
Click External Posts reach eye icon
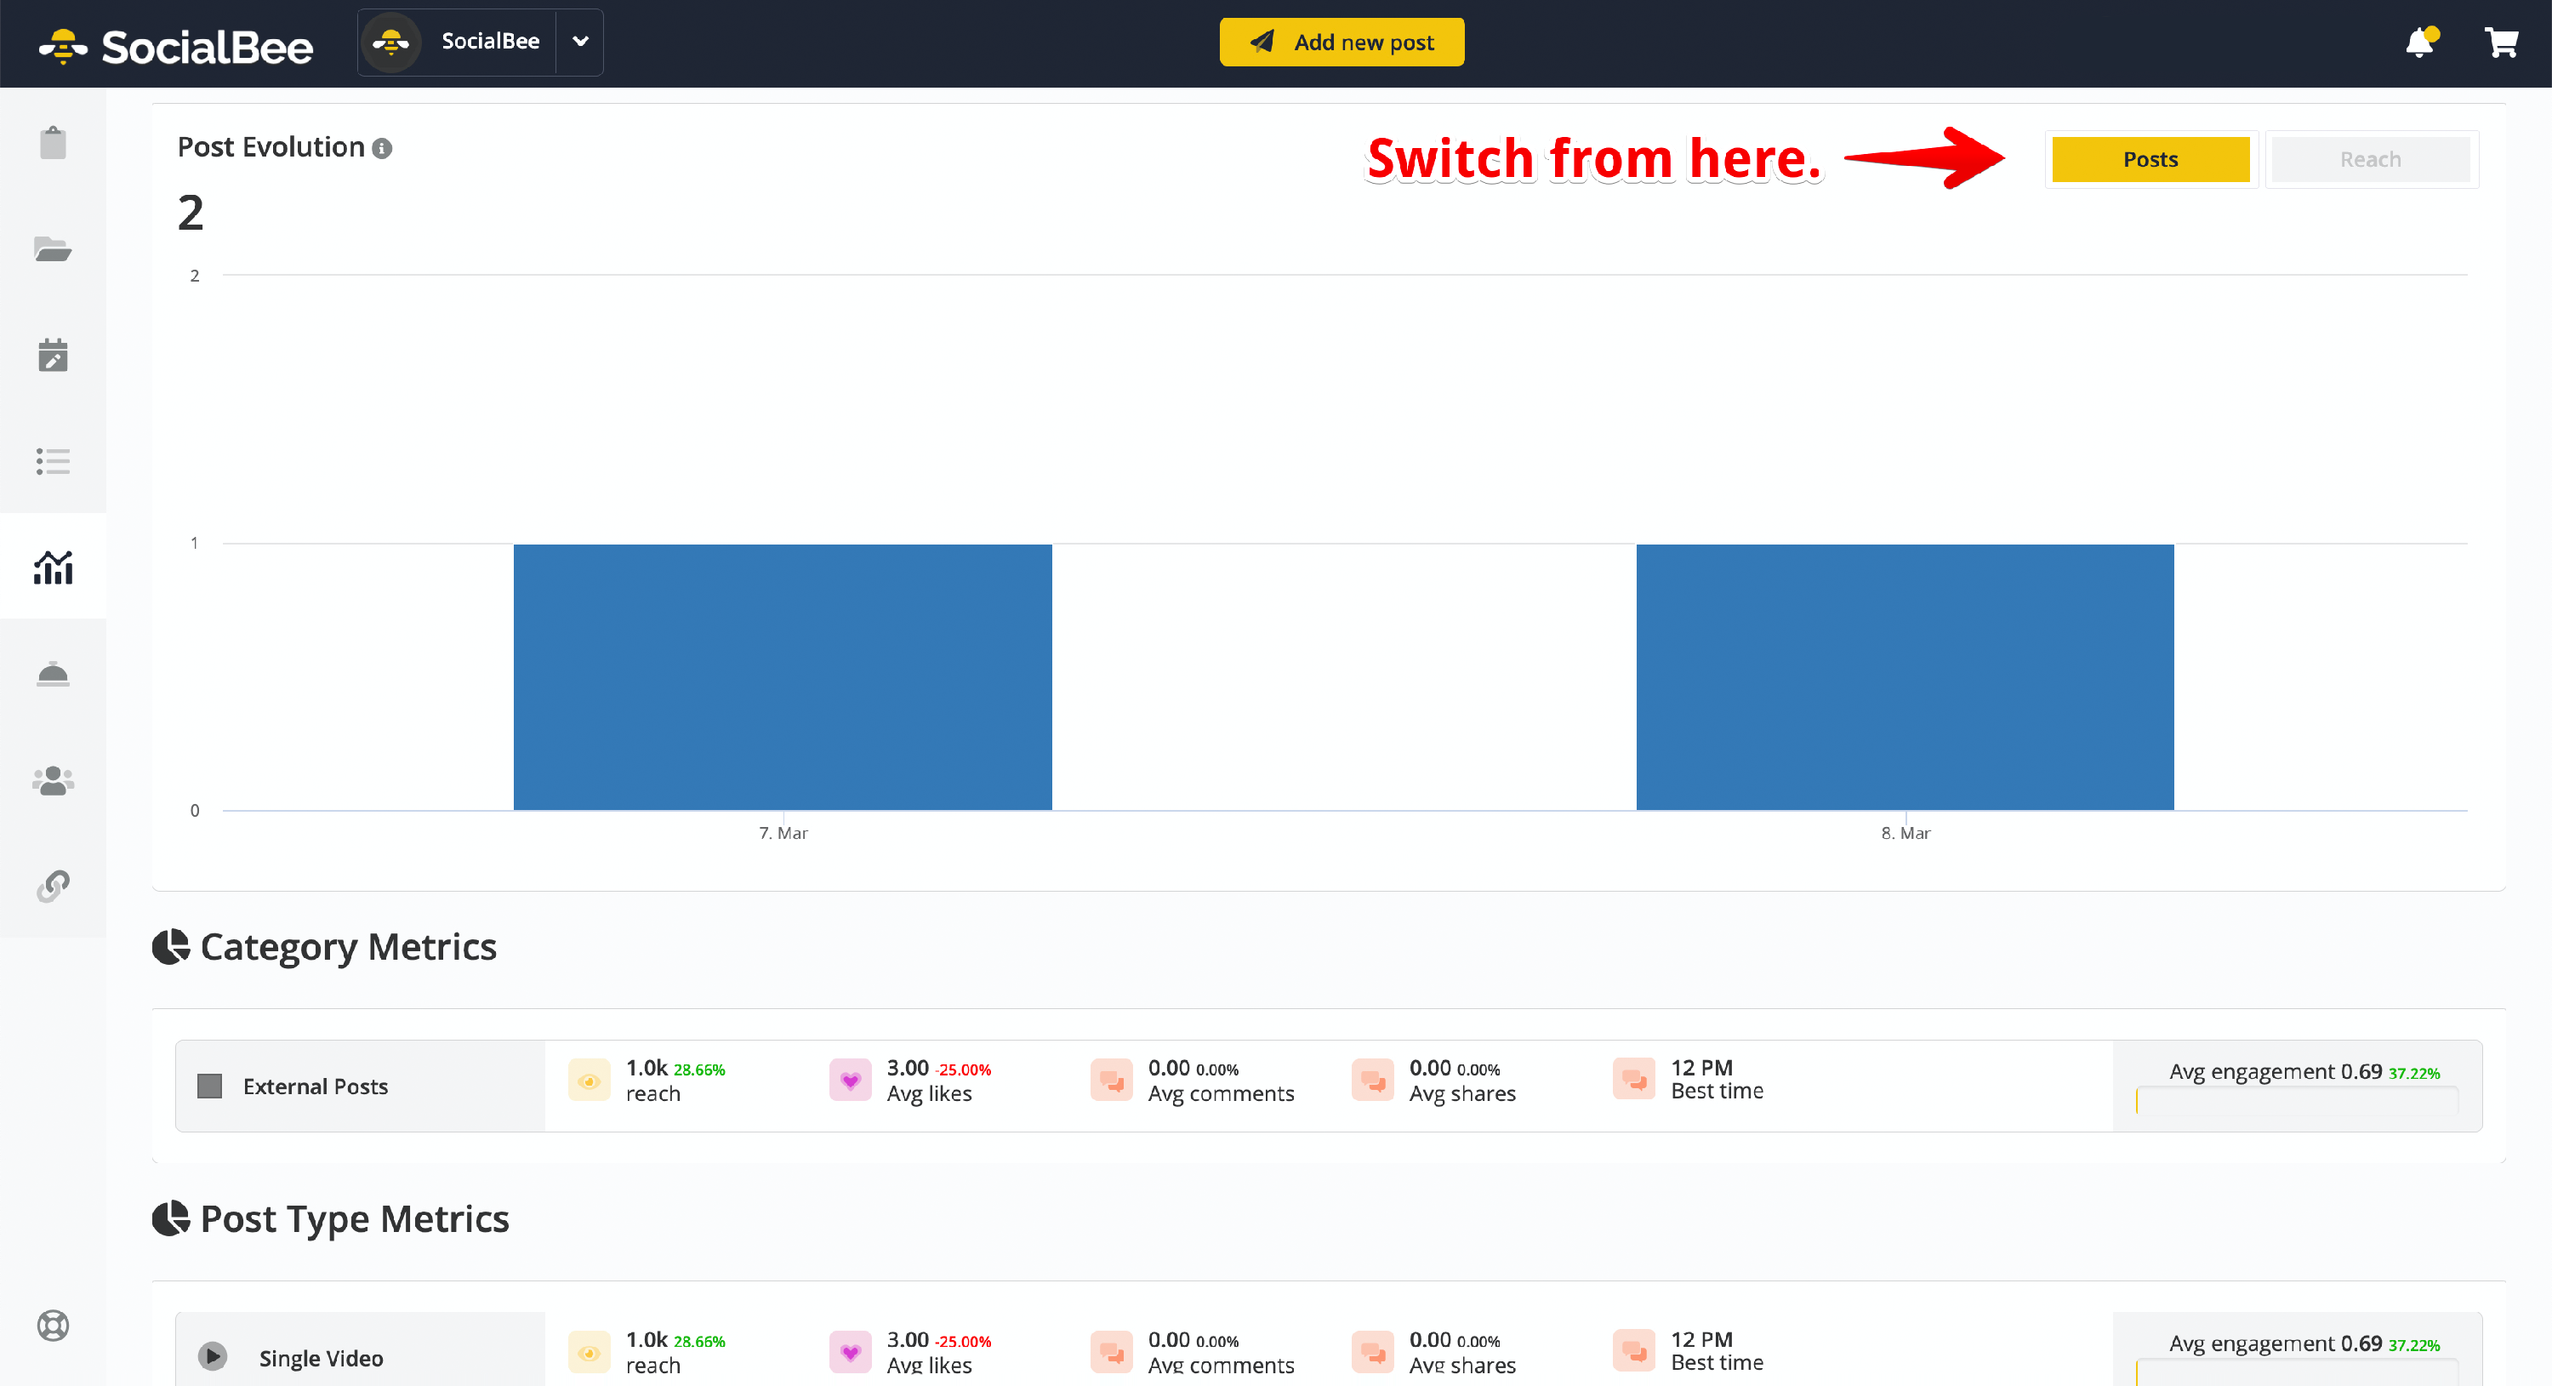pyautogui.click(x=589, y=1081)
